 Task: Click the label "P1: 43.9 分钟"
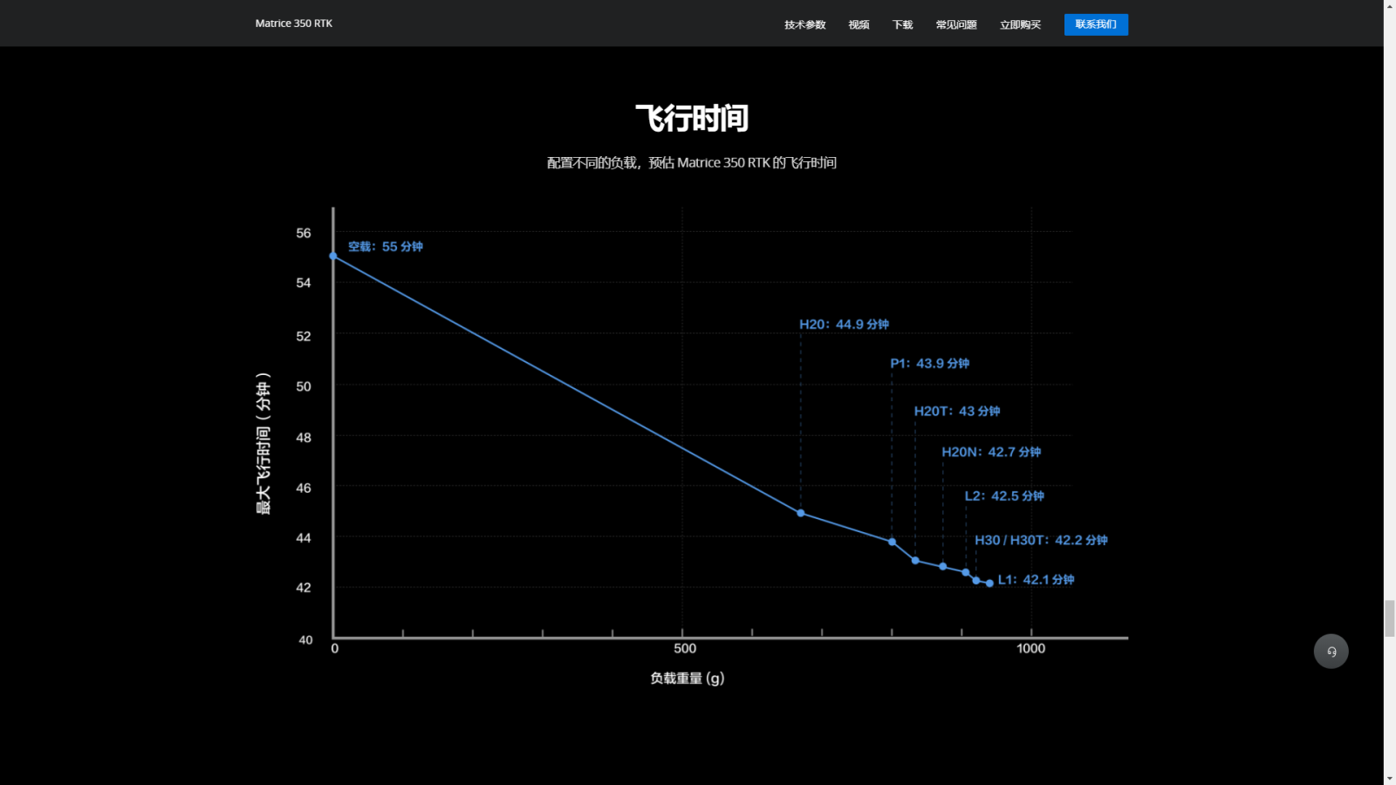tap(929, 364)
